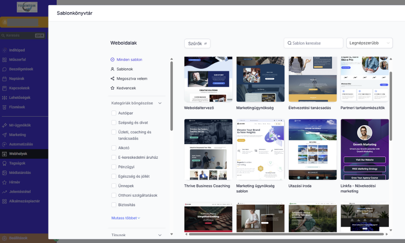Screen dimensions: 405x243
Task: Open the Legnépszerűbb sort dropdown
Action: pyautogui.click(x=369, y=43)
